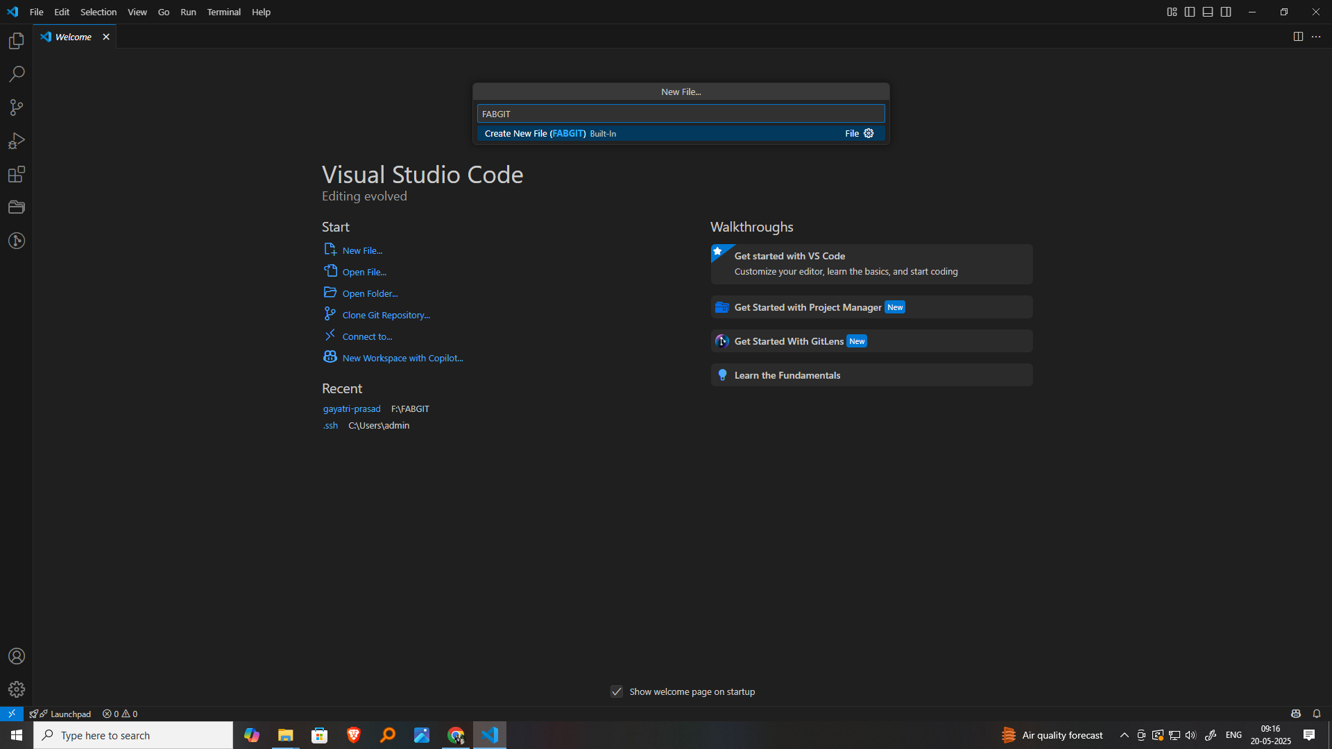Image resolution: width=1332 pixels, height=749 pixels.
Task: Click the remote window indicator in status bar
Action: coord(12,714)
